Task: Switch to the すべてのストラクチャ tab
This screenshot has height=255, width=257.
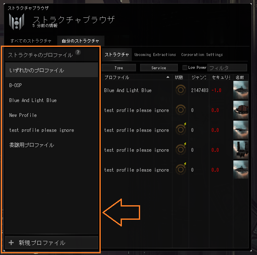Action: click(x=31, y=41)
